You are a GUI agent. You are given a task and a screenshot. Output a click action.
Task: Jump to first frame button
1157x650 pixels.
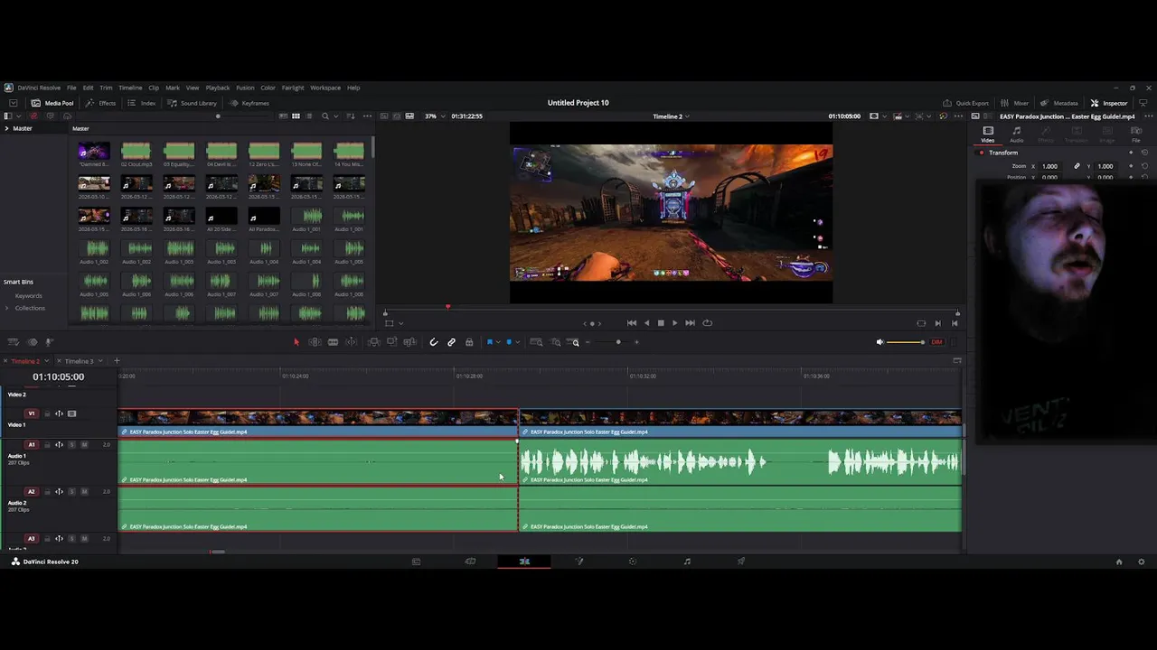[x=632, y=323]
